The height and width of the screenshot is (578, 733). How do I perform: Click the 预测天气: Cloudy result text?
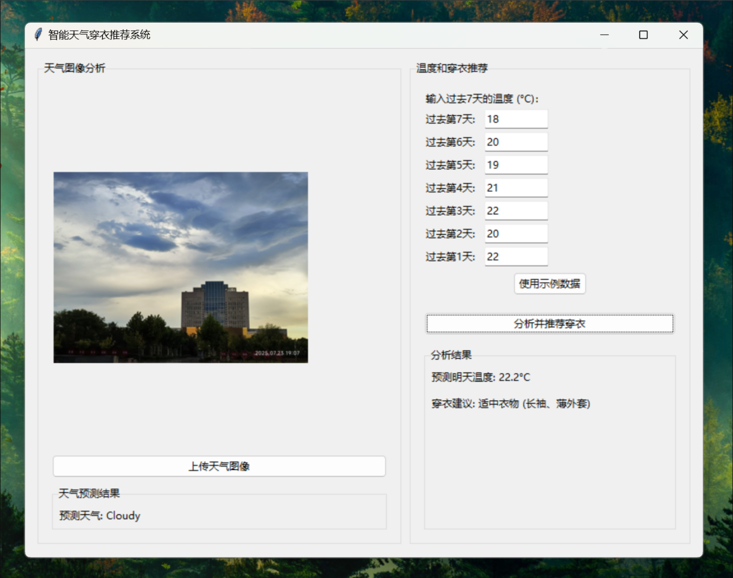[x=99, y=516]
